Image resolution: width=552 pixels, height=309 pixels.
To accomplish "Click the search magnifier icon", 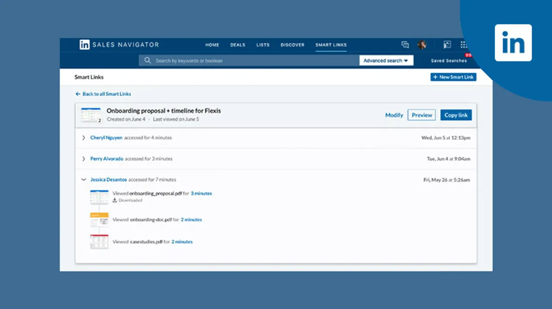I will pos(147,60).
